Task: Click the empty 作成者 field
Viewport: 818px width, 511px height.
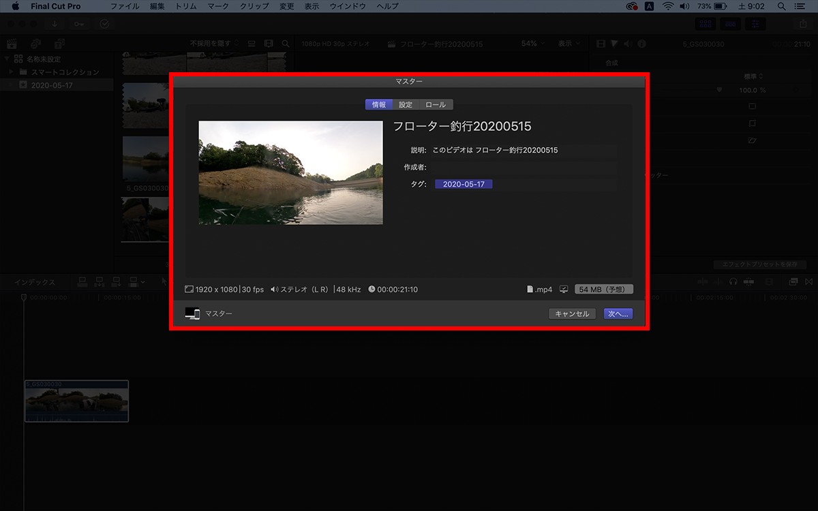Action: tap(524, 167)
